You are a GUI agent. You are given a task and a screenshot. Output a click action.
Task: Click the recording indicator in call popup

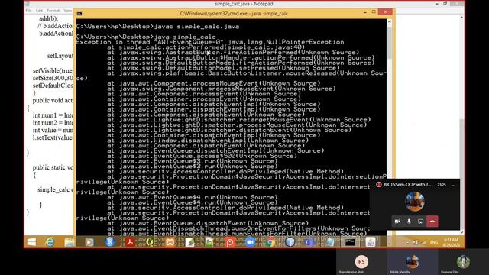point(379,185)
